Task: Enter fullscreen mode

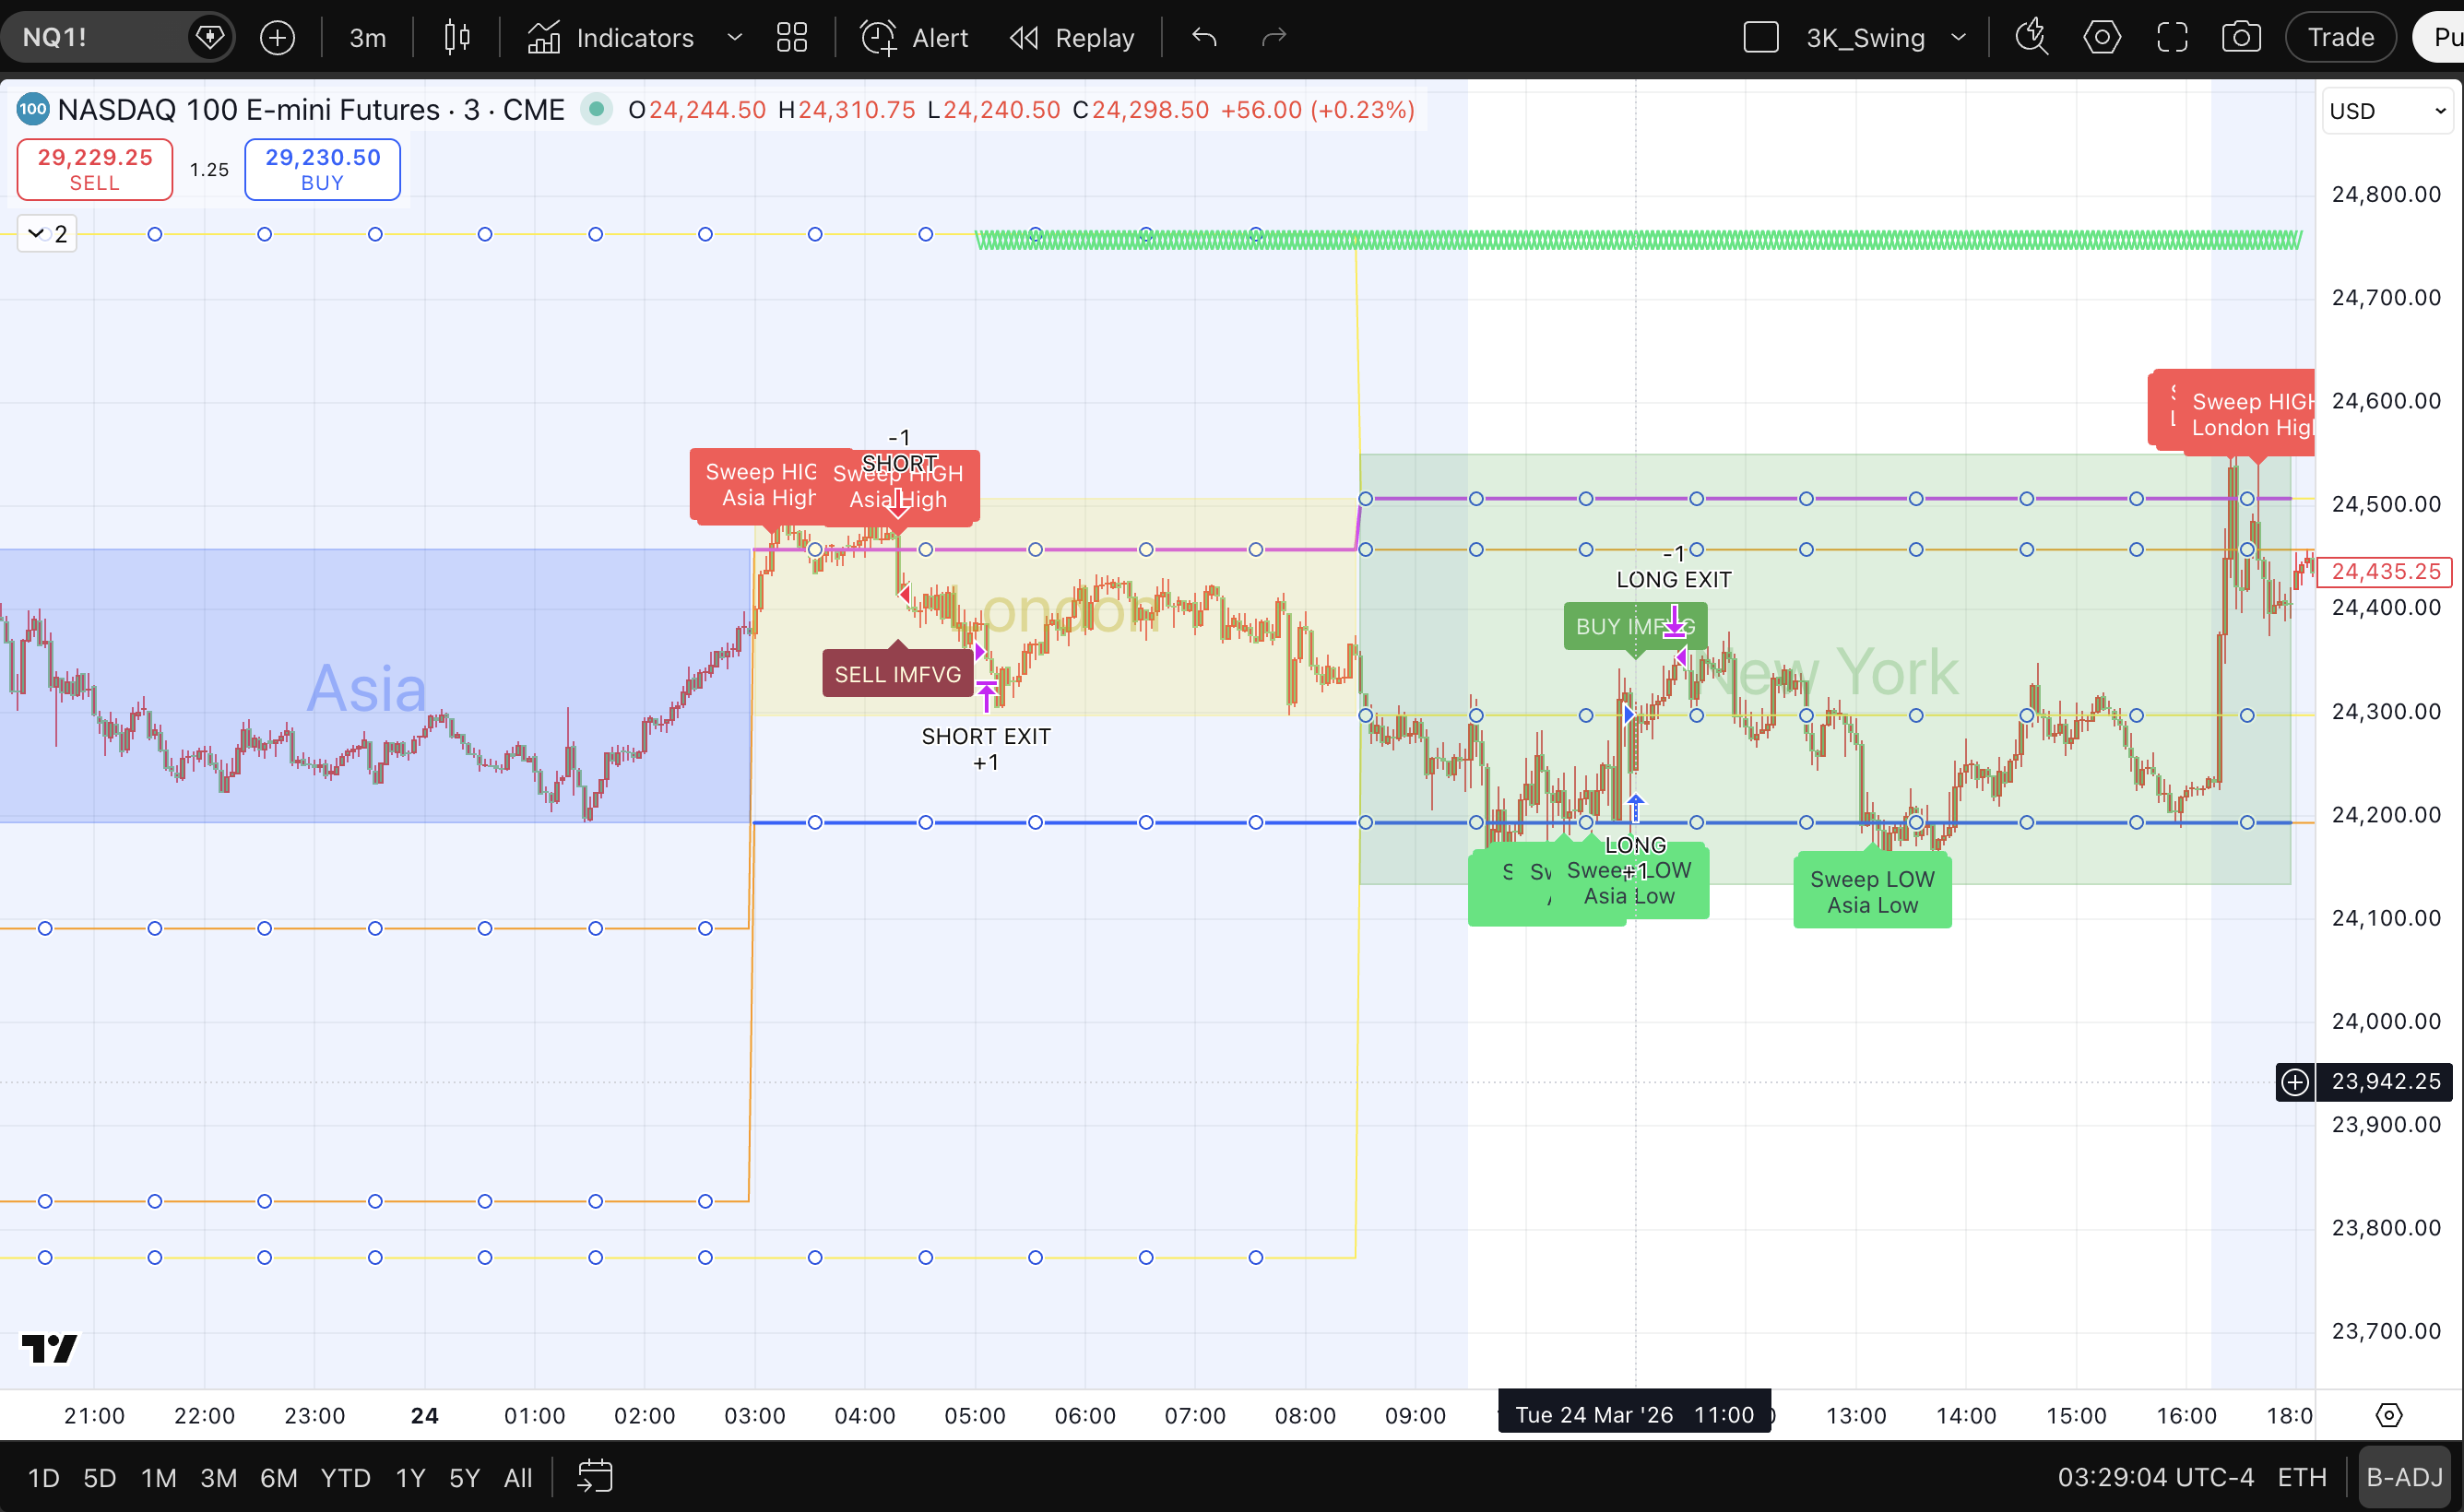Action: [2172, 38]
